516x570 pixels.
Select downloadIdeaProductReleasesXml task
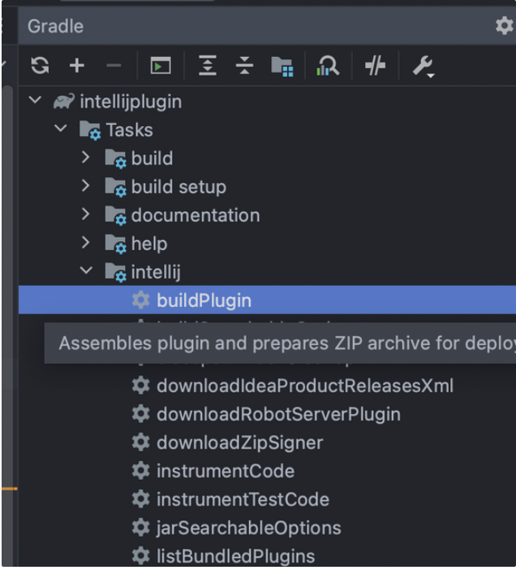305,386
